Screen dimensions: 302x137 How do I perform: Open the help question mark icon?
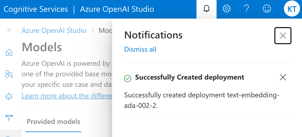click(246, 9)
